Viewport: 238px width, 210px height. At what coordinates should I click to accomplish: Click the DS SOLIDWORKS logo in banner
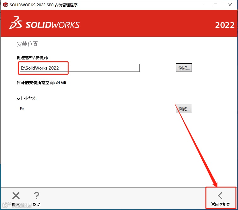[44, 23]
